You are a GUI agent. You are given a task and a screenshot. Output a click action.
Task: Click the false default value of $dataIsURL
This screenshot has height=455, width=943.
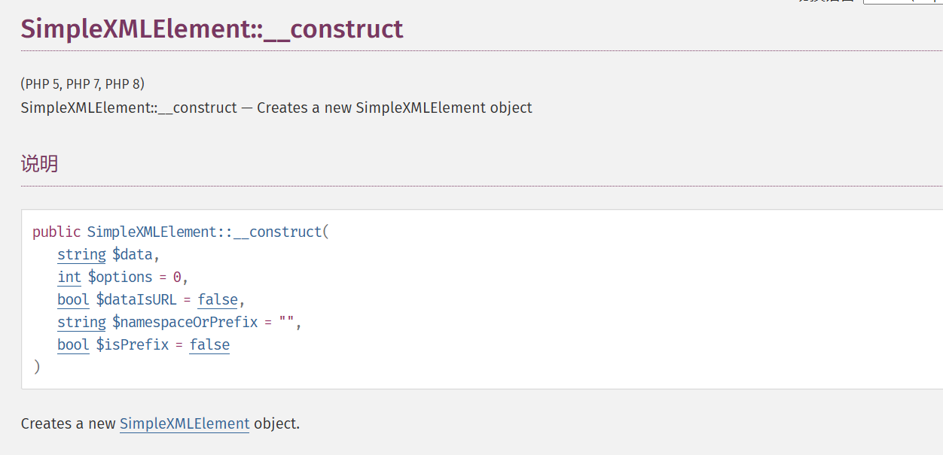point(218,299)
